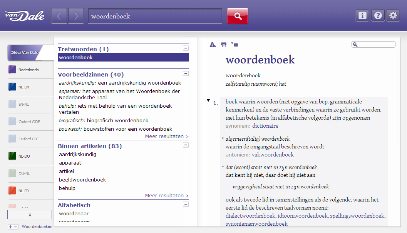The height and width of the screenshot is (233, 407).
Task: Open the synoniemenwoordenboek link
Action: 256,224
